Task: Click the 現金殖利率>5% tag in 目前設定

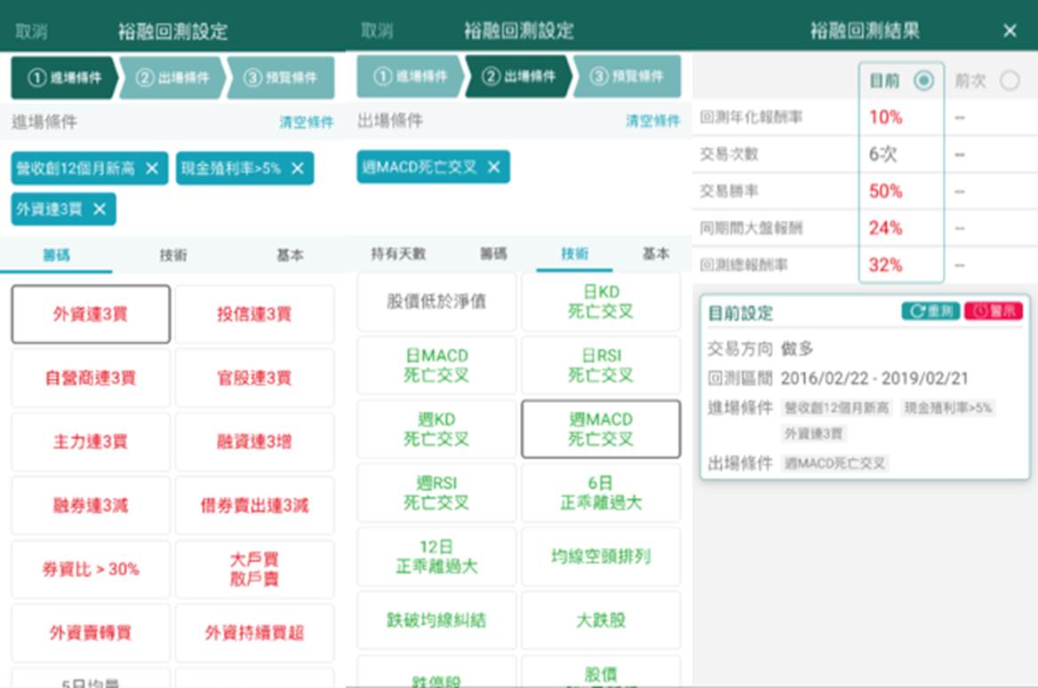Action: click(948, 407)
